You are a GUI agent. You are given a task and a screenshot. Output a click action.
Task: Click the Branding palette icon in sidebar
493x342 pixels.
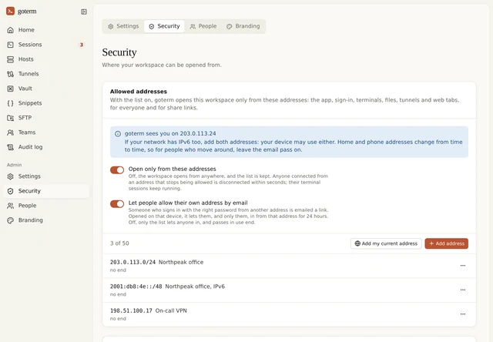(10, 220)
